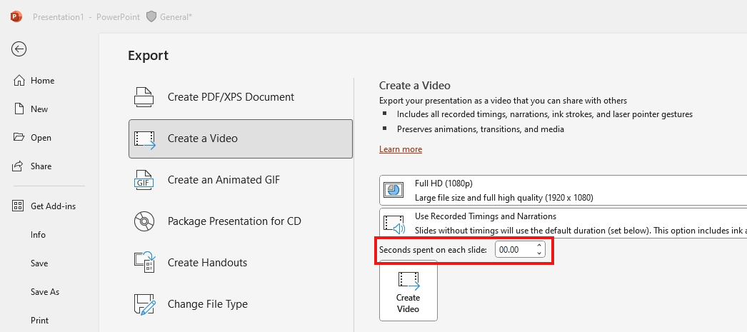Click the Get Add-ins grid icon
The height and width of the screenshot is (332, 747).
(18, 206)
